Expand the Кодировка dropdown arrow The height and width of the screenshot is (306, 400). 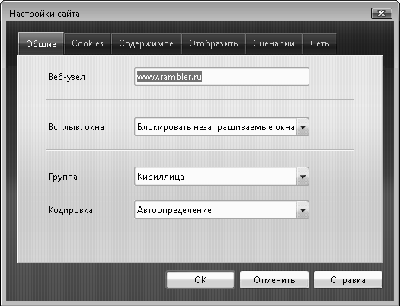(x=302, y=210)
